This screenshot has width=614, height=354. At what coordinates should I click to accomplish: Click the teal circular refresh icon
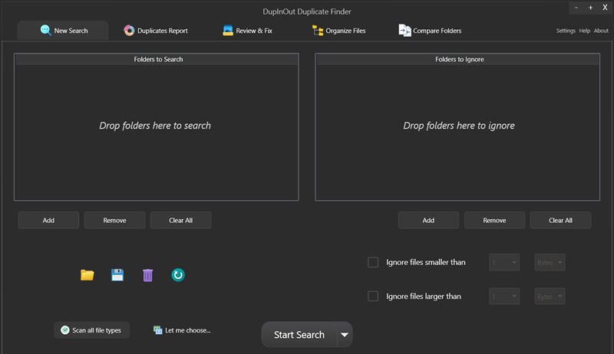pyautogui.click(x=178, y=275)
